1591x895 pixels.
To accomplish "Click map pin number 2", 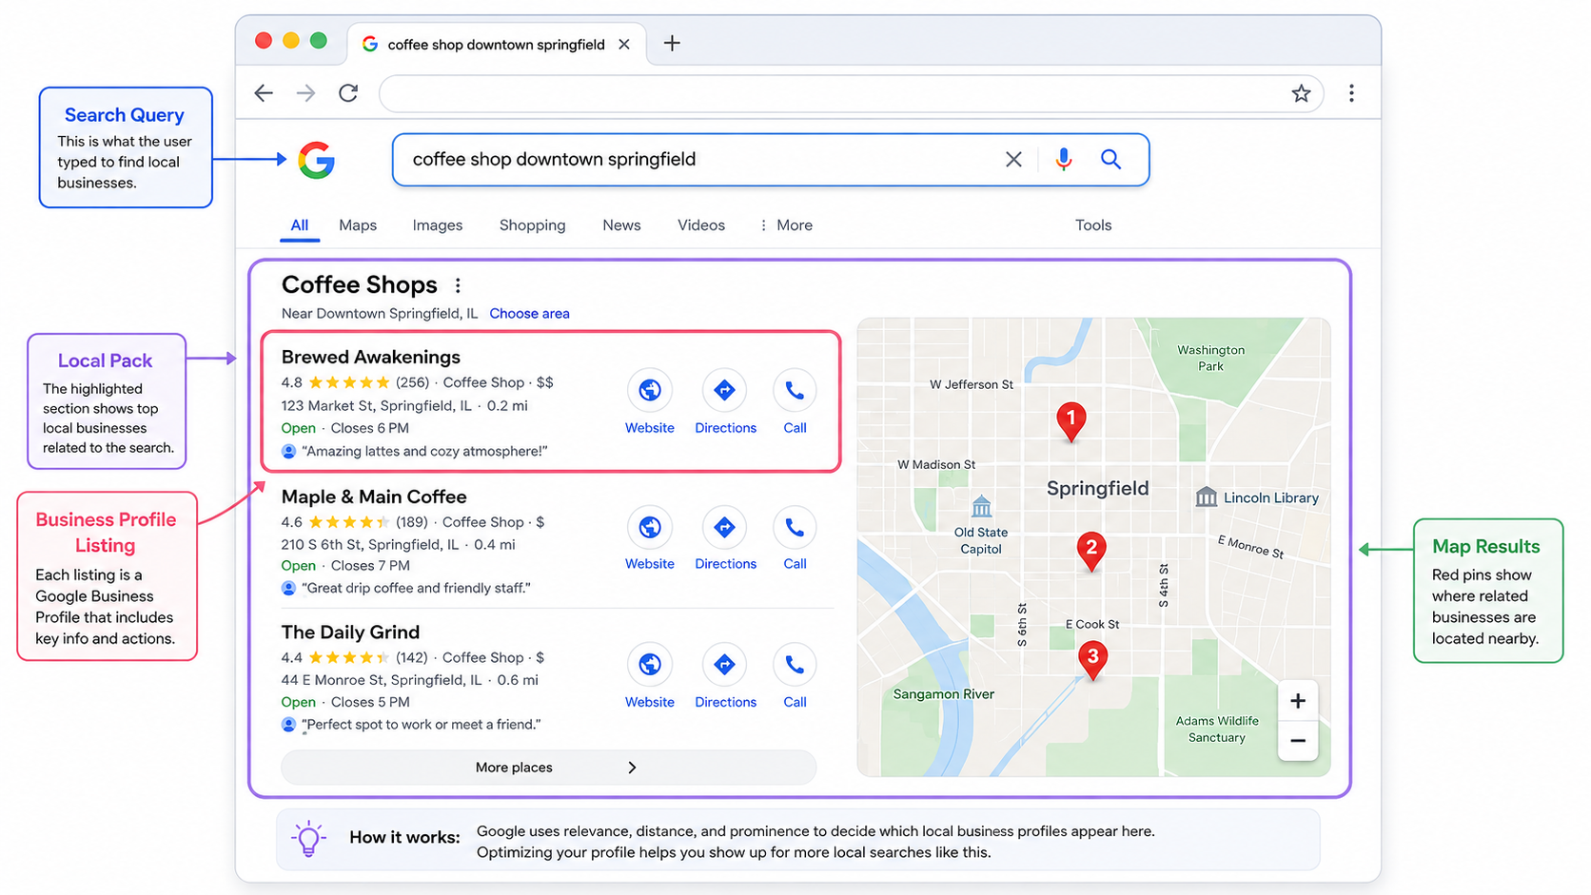I will 1091,550.
